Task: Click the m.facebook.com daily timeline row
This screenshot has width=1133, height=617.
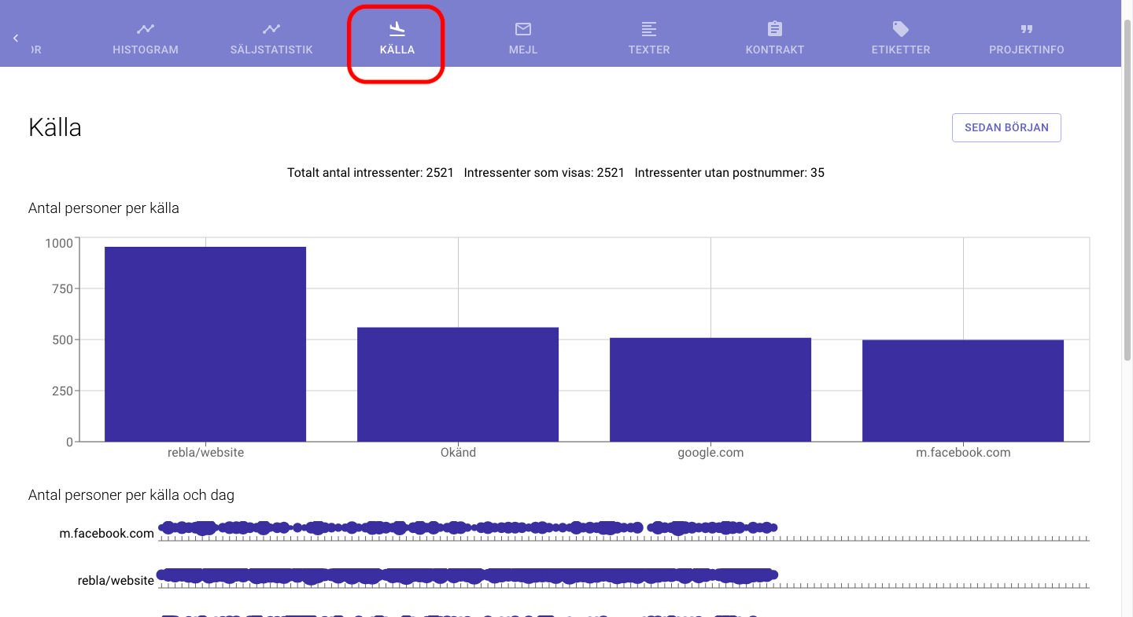Action: coord(467,527)
